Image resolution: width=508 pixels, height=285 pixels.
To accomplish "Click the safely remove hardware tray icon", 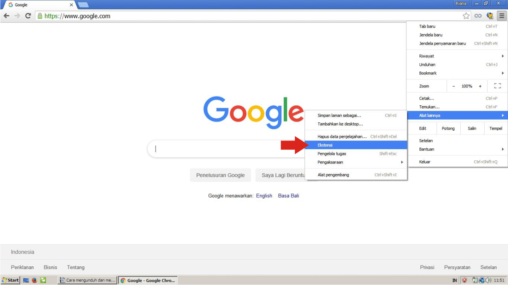I will pos(474,280).
